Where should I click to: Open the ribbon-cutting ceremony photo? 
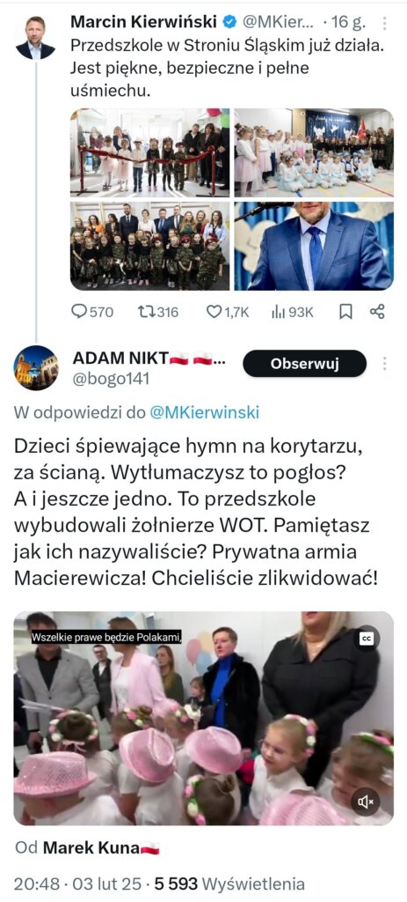(x=149, y=152)
